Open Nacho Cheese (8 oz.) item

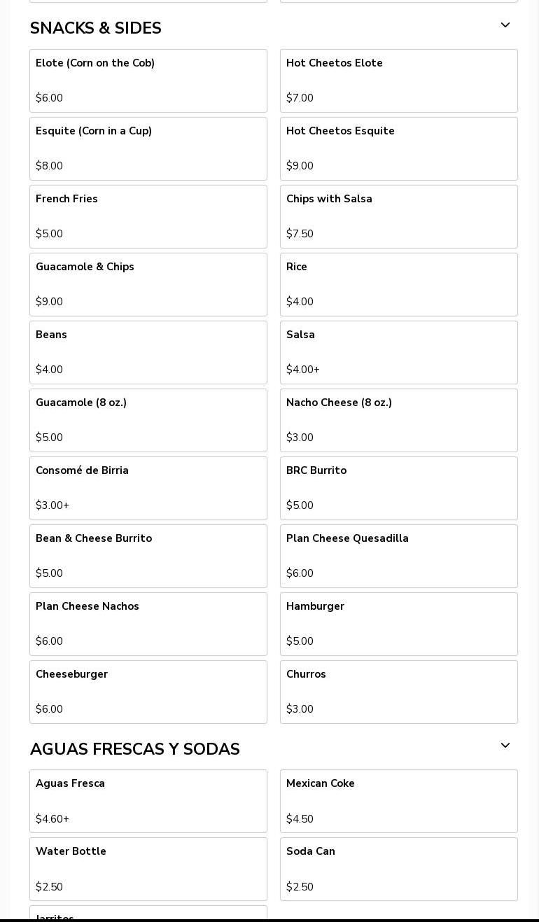point(399,420)
